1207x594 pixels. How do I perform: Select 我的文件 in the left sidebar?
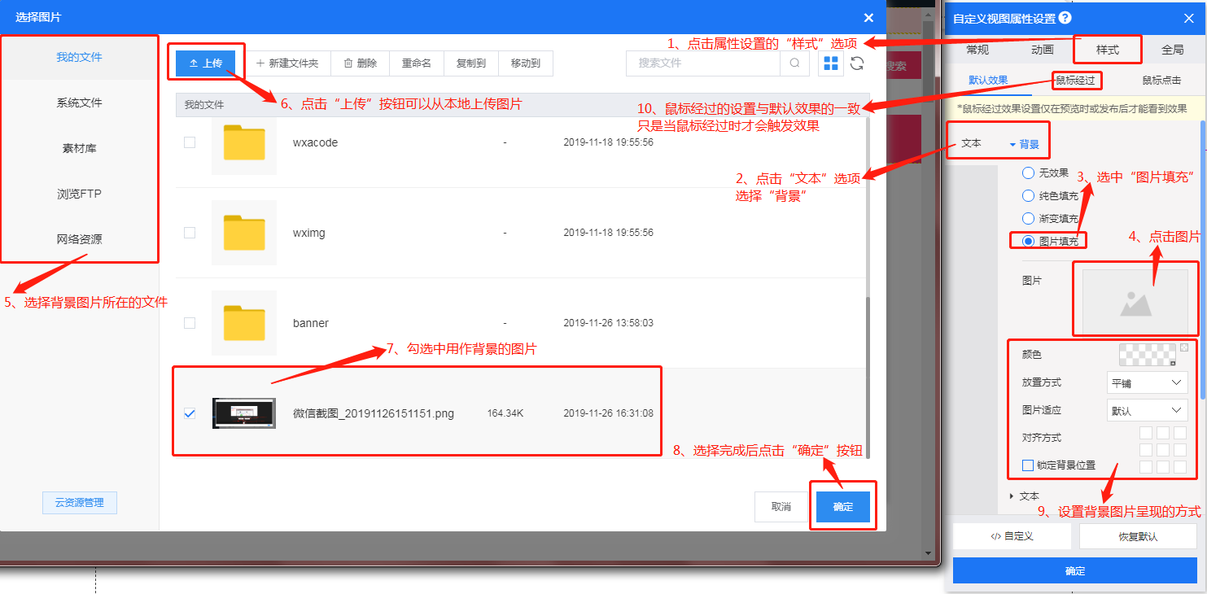pyautogui.click(x=79, y=57)
